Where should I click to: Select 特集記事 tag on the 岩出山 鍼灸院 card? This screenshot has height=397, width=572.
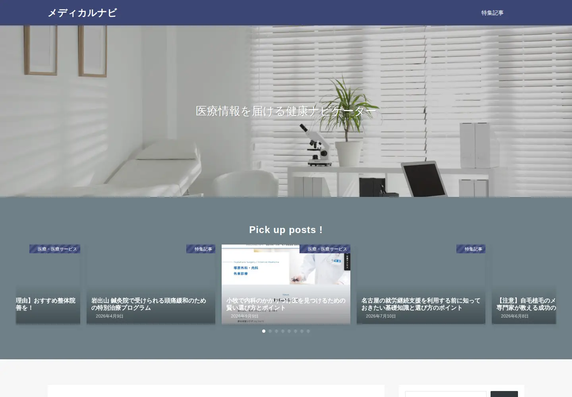click(x=201, y=249)
